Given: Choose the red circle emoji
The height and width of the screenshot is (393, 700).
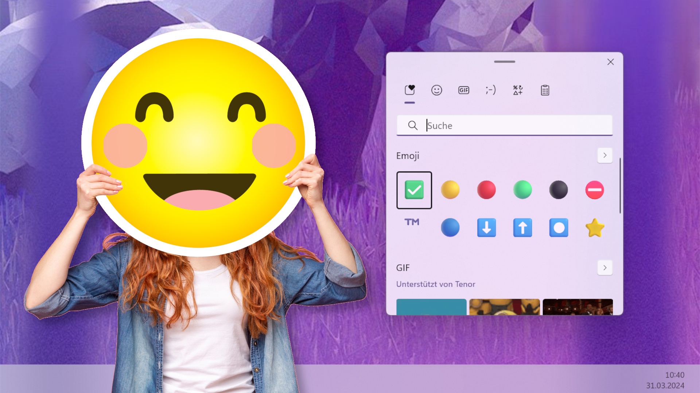Looking at the screenshot, I should click(486, 190).
